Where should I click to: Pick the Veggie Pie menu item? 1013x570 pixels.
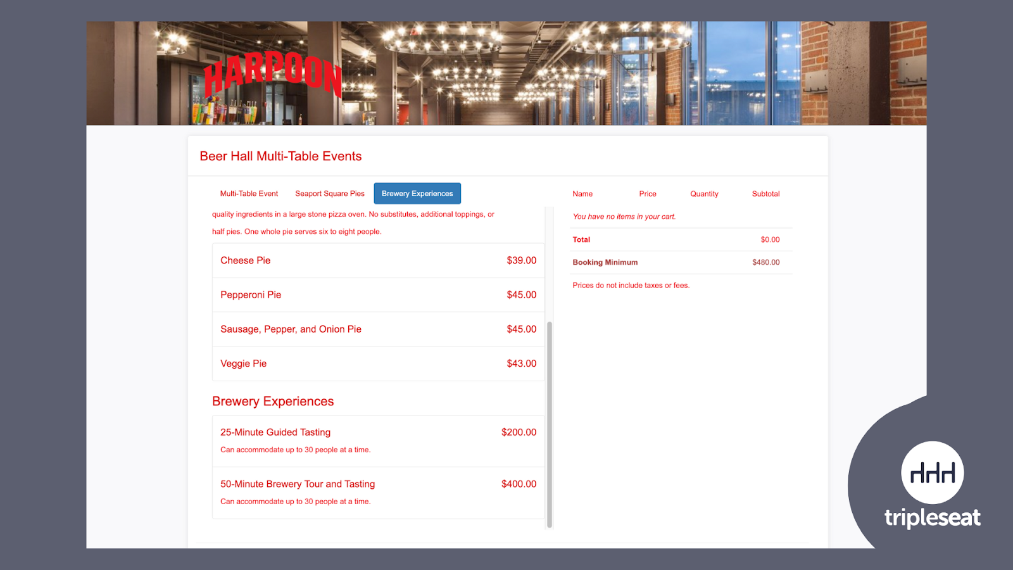(x=378, y=364)
